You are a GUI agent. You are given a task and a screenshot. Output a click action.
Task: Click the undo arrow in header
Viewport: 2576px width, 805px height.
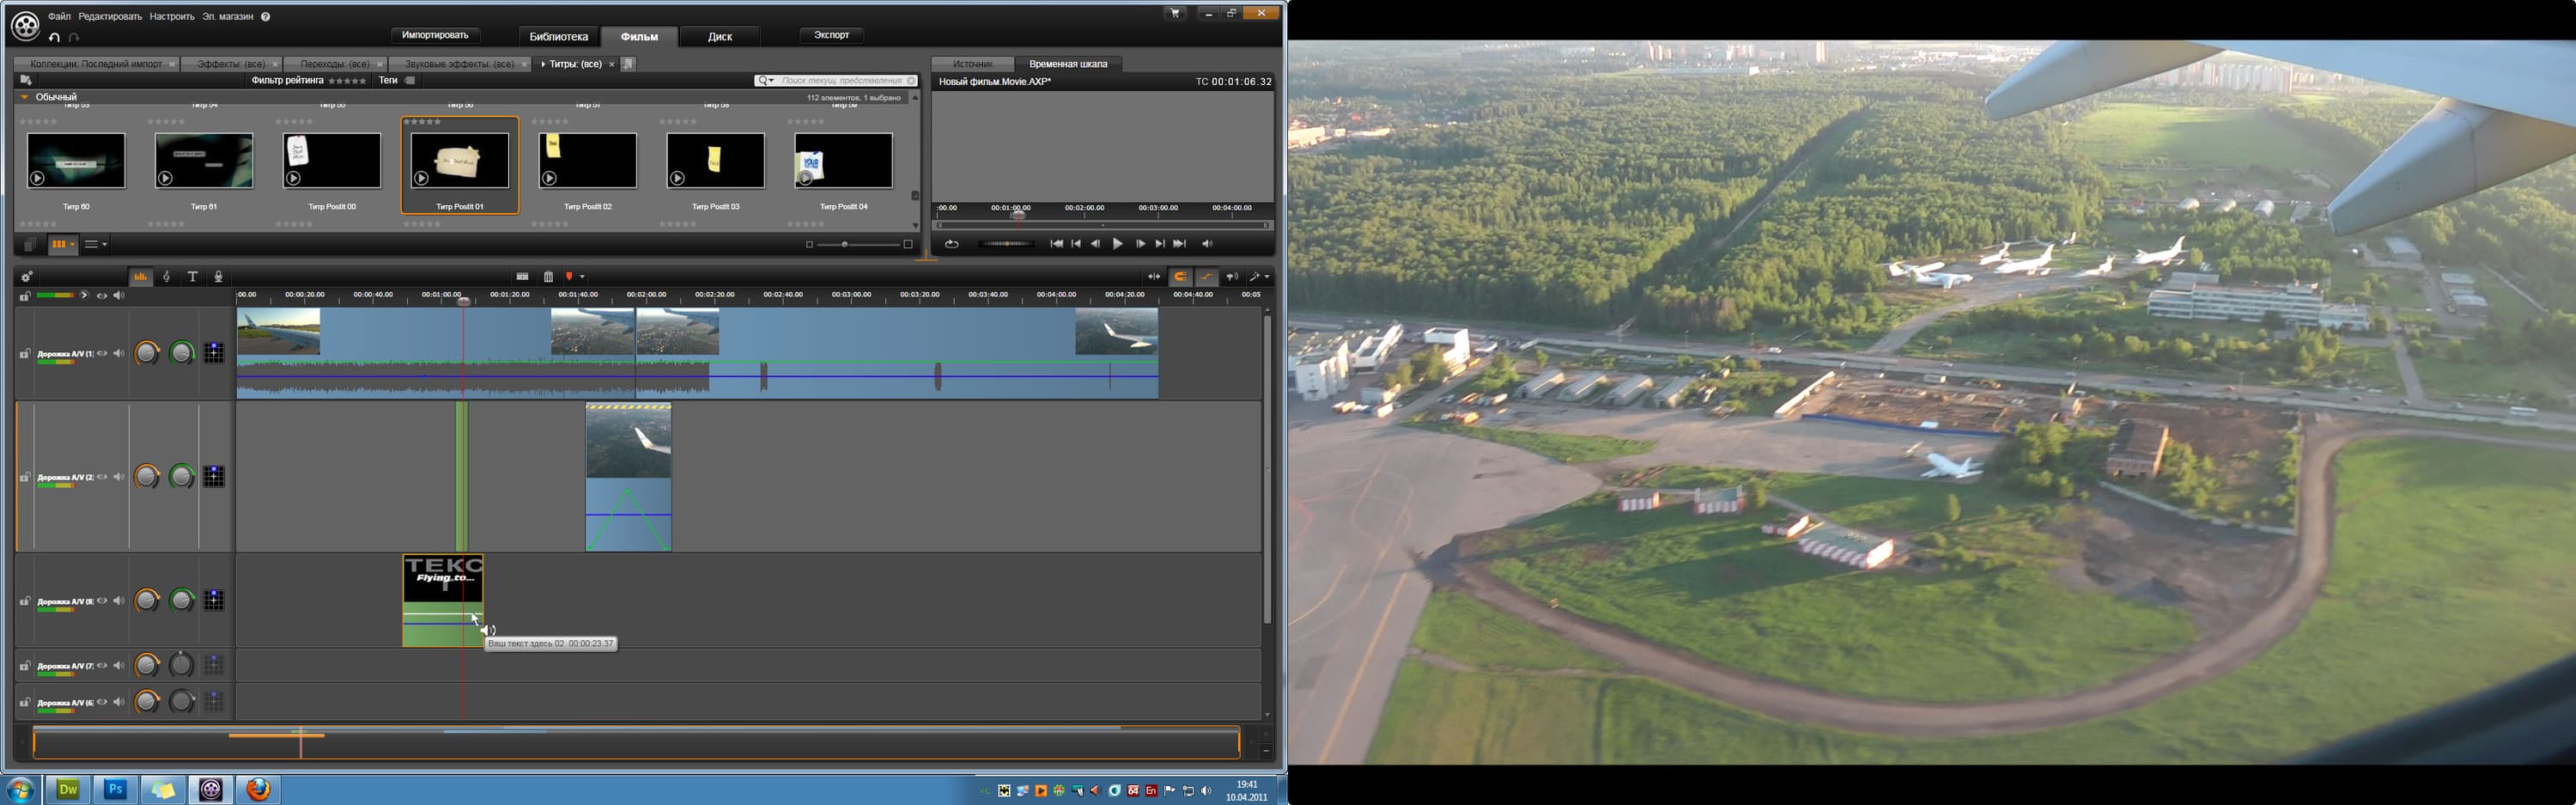[x=54, y=38]
